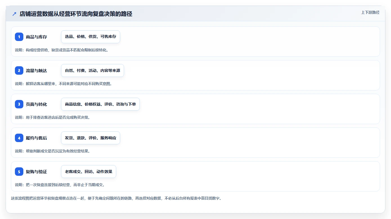Click the step 3 number badge
The image size is (391, 219).
tap(19, 104)
